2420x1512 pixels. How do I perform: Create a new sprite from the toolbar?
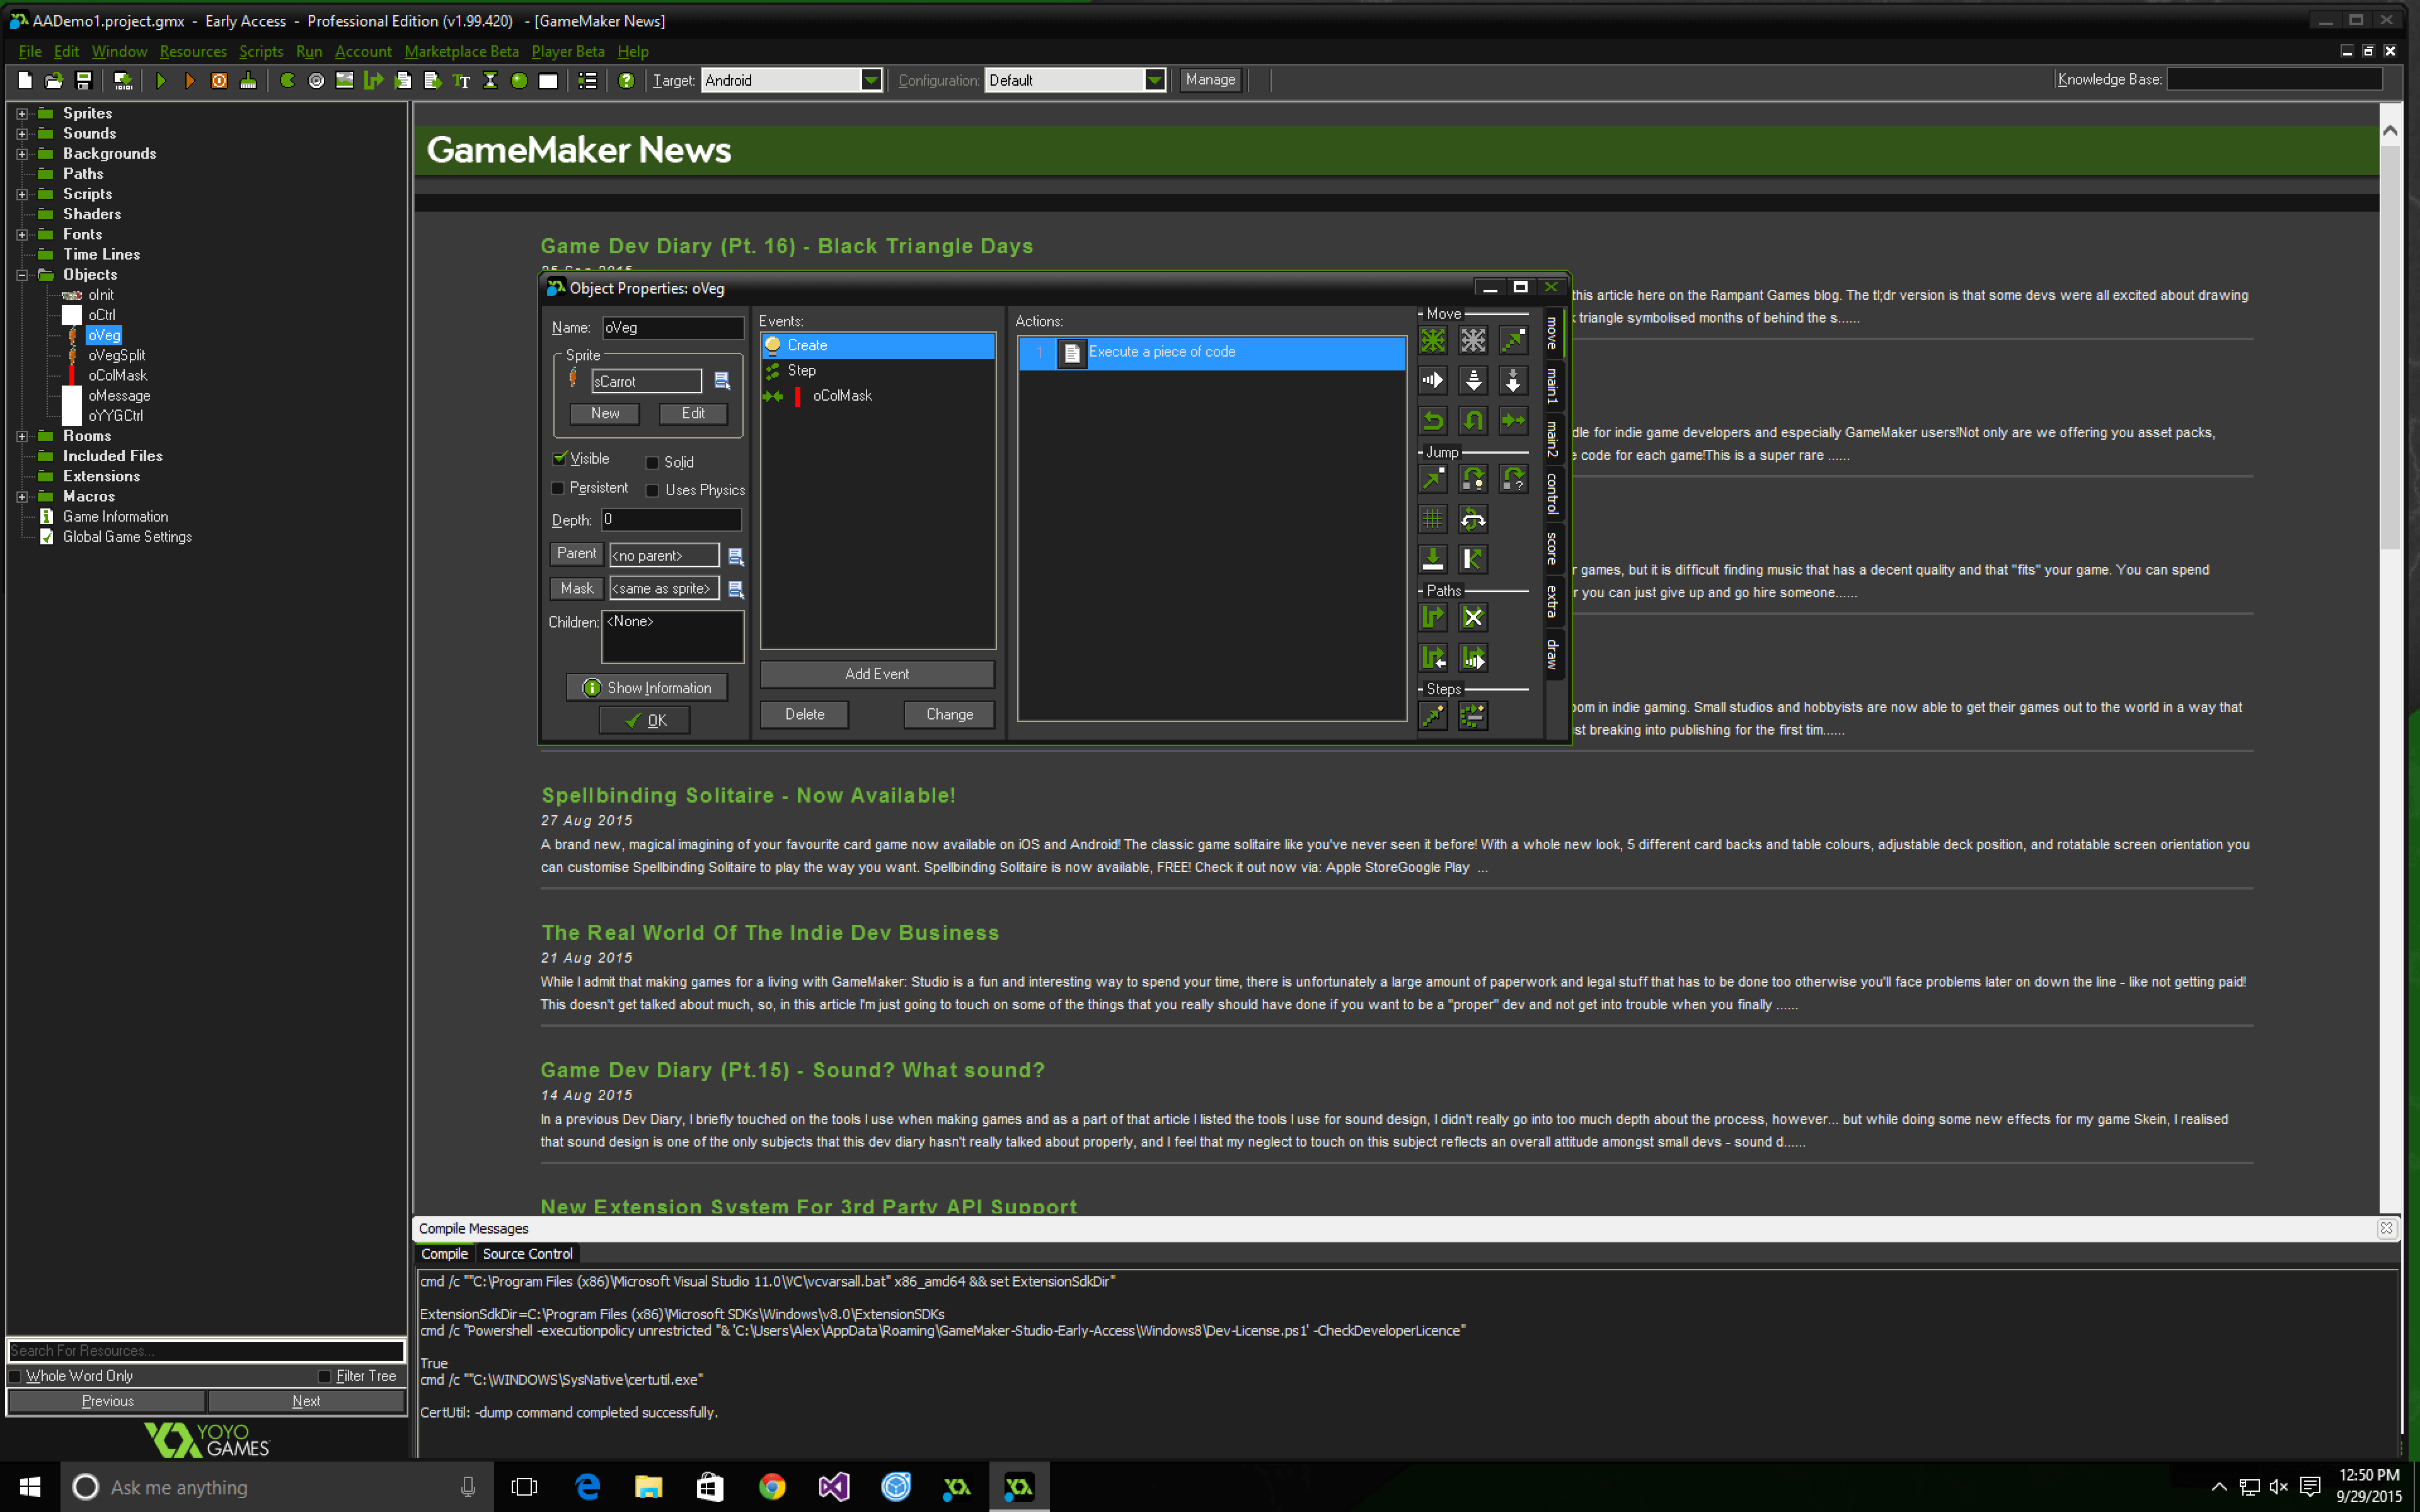point(287,80)
